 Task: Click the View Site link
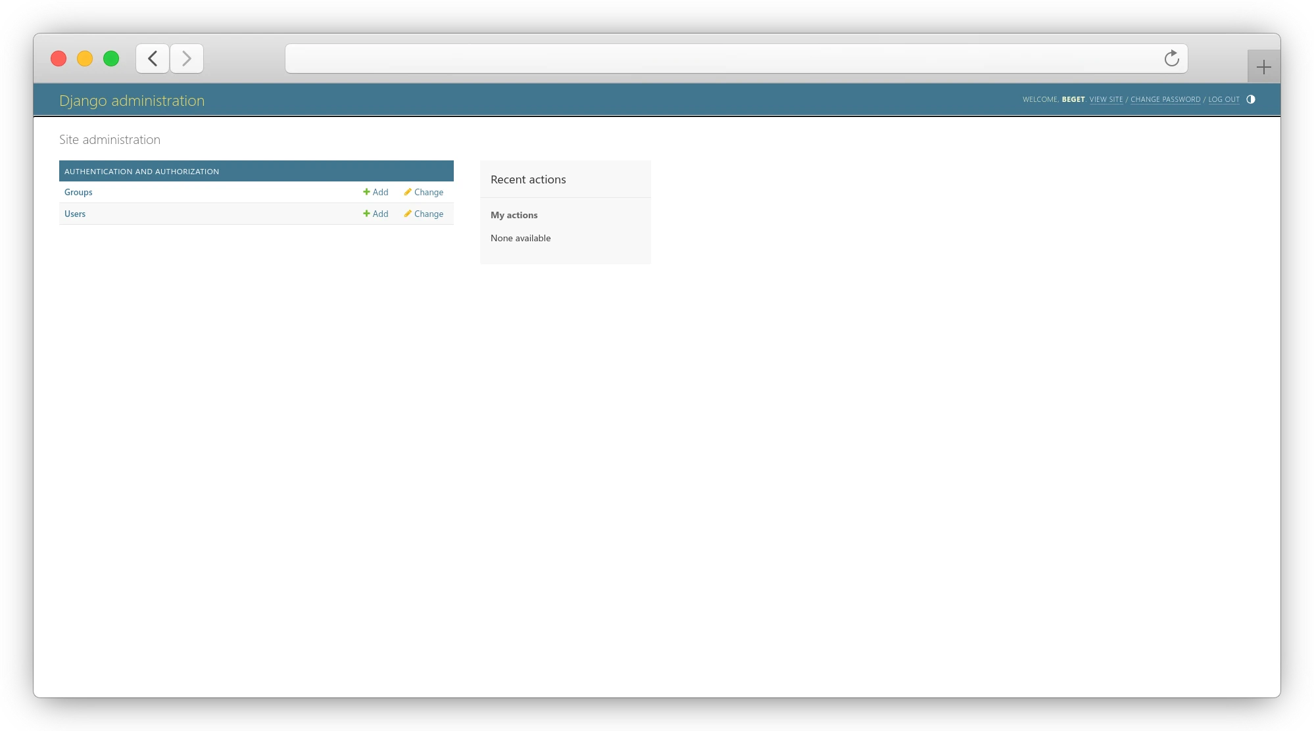click(x=1106, y=99)
